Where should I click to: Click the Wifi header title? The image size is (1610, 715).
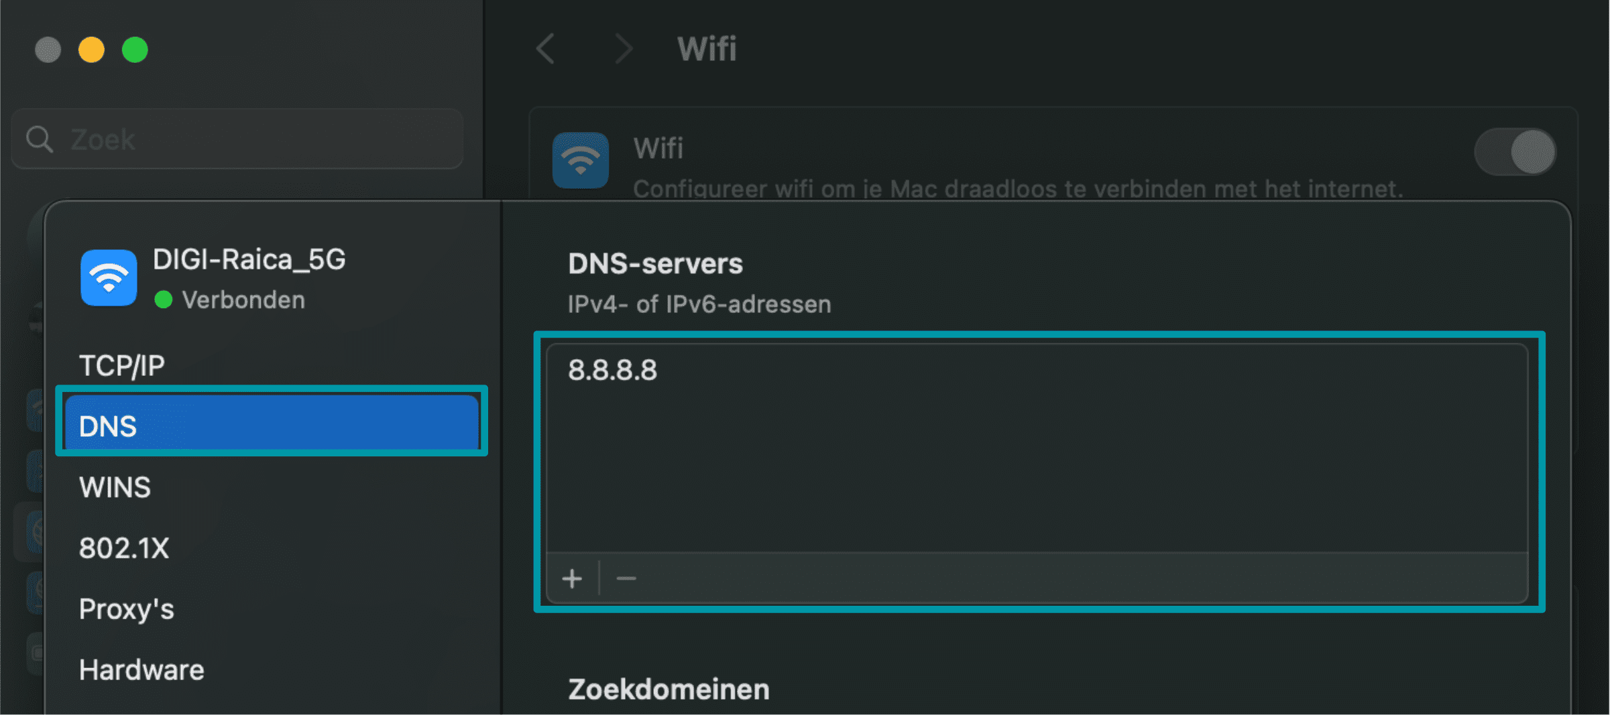707,48
